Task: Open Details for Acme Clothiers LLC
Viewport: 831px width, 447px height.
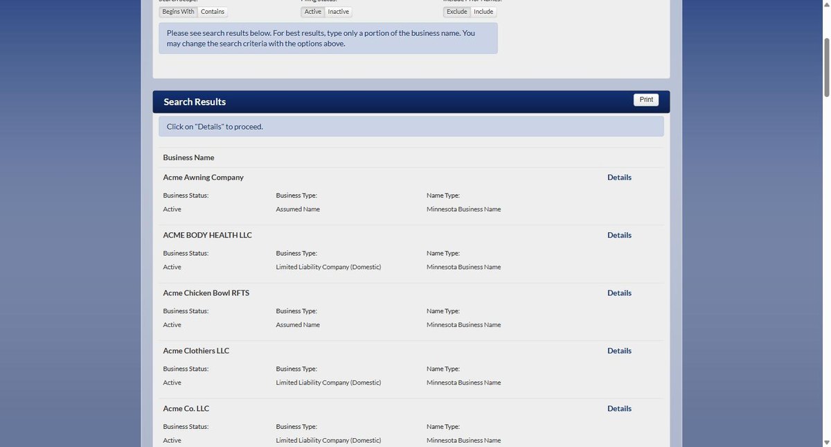Action: tap(619, 351)
